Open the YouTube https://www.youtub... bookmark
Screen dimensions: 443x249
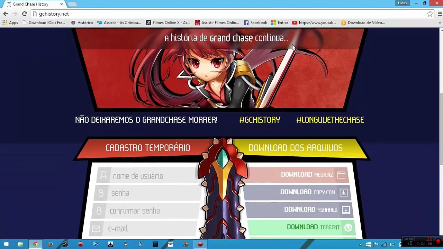coord(314,22)
